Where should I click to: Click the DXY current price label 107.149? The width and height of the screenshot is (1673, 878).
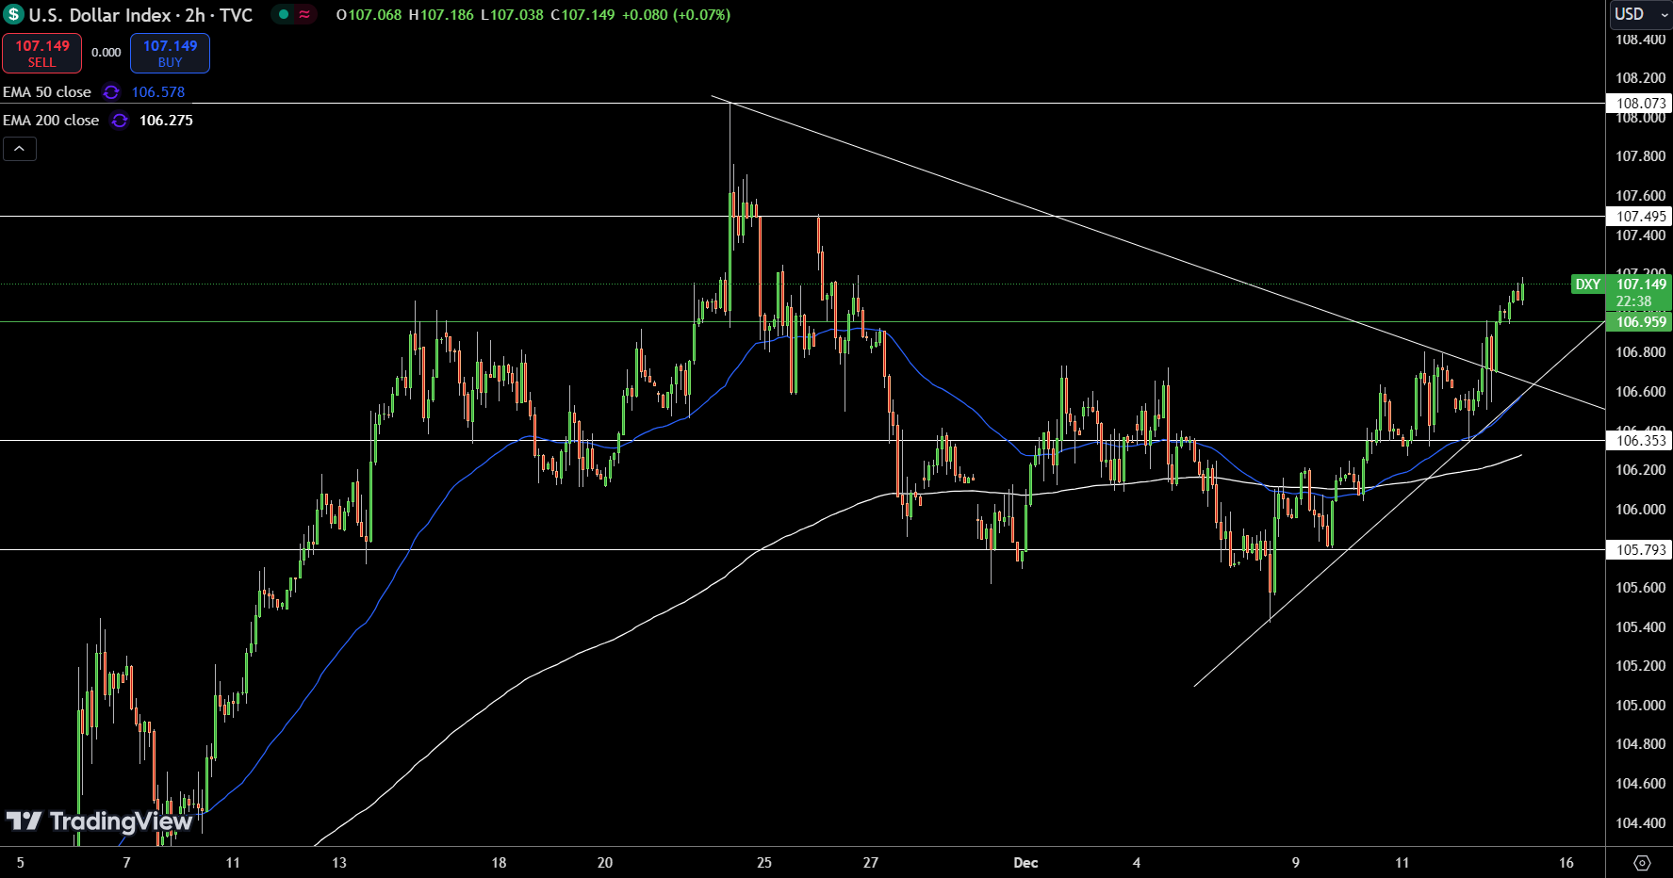(x=1640, y=285)
